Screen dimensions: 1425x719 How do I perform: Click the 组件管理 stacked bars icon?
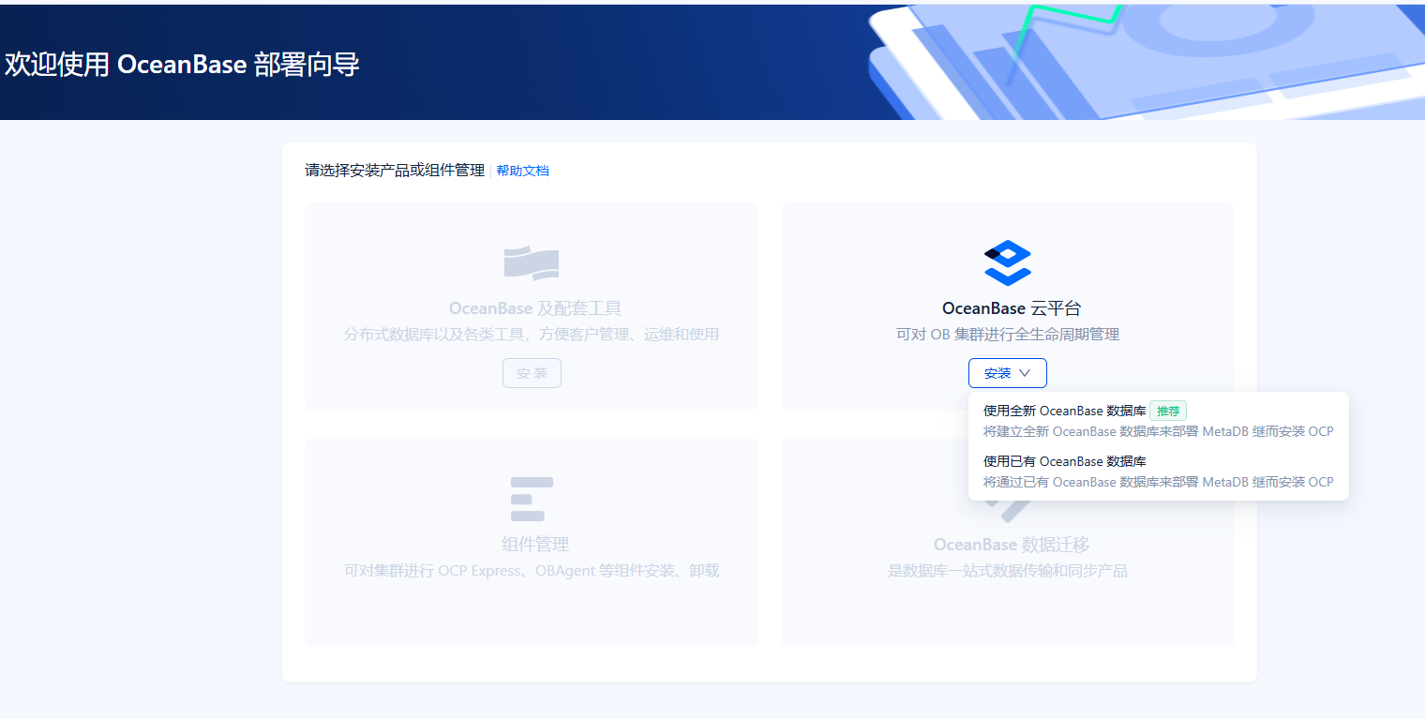coord(532,499)
